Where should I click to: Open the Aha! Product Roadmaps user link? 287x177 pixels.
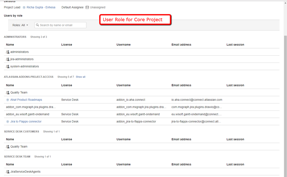[26, 100]
